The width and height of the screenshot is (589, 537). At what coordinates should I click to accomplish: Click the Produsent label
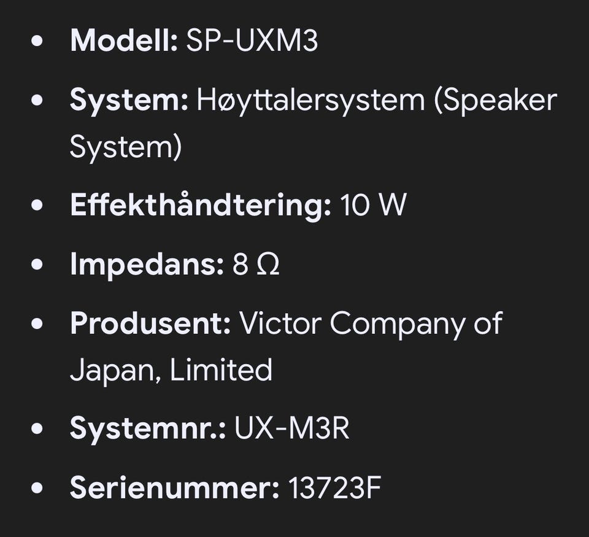pyautogui.click(x=150, y=323)
